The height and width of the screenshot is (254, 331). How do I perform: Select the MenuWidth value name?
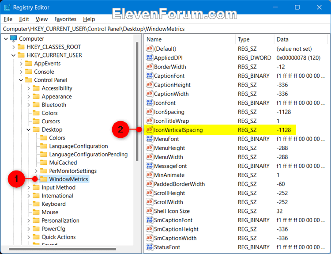click(169, 157)
